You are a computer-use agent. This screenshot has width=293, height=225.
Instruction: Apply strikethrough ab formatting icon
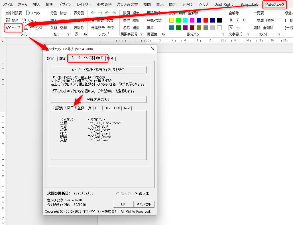click(x=238, y=28)
